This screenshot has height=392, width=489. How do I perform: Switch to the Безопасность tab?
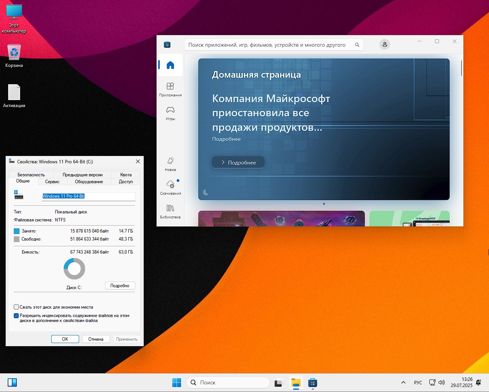pyautogui.click(x=31, y=175)
